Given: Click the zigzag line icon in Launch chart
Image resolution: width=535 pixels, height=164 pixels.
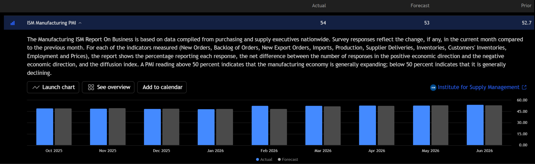Looking at the screenshot, I should 36,87.
